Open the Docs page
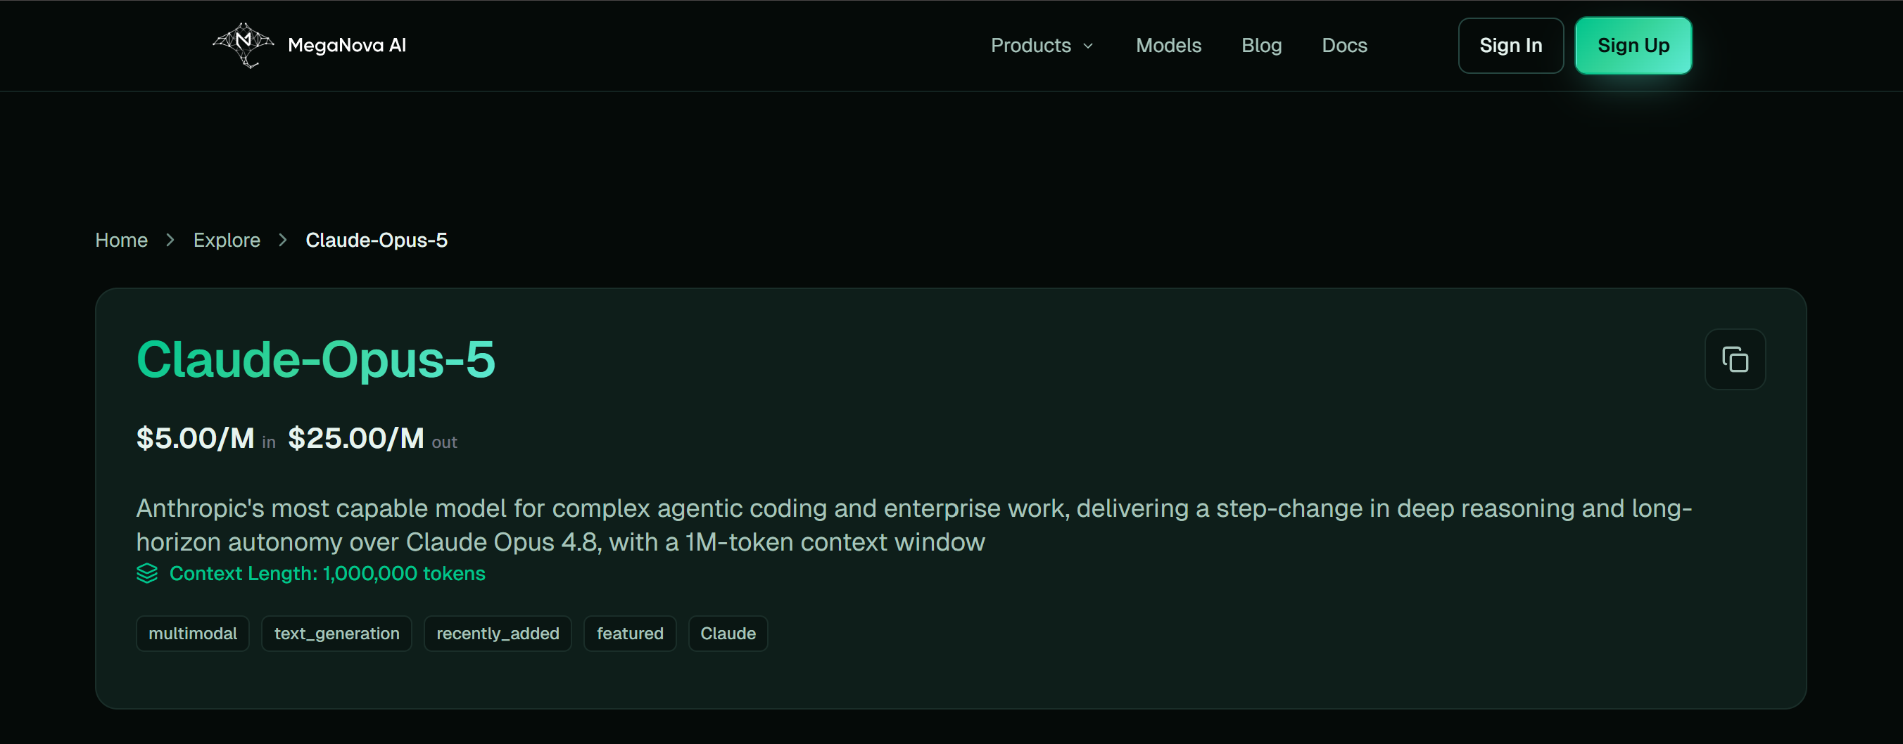The height and width of the screenshot is (744, 1903). click(1344, 46)
